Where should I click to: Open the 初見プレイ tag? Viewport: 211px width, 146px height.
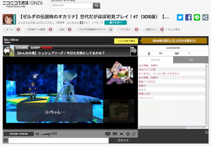(x=151, y=29)
